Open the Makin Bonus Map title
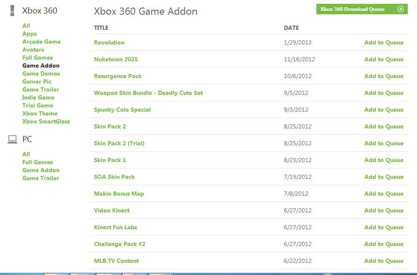Viewport: 417px width, 275px height. point(119,194)
